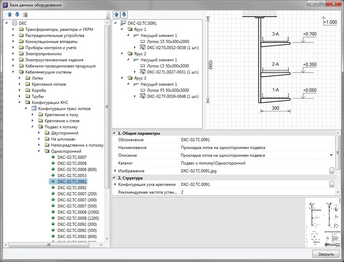This screenshot has width=344, height=262.
Task: Click component icon of DKC-02.TL.0027-0031
Action: [143, 72]
